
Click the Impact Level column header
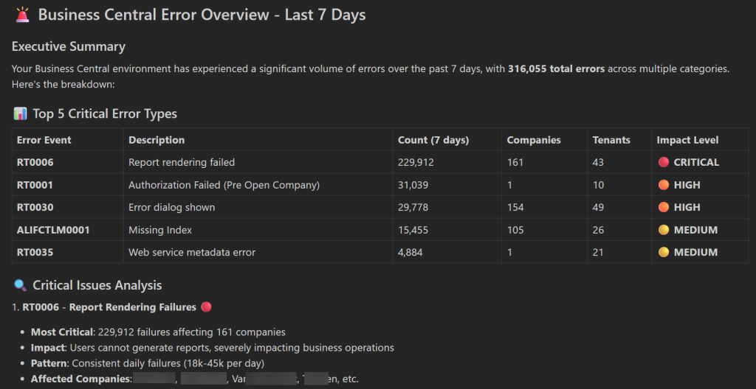tap(687, 140)
